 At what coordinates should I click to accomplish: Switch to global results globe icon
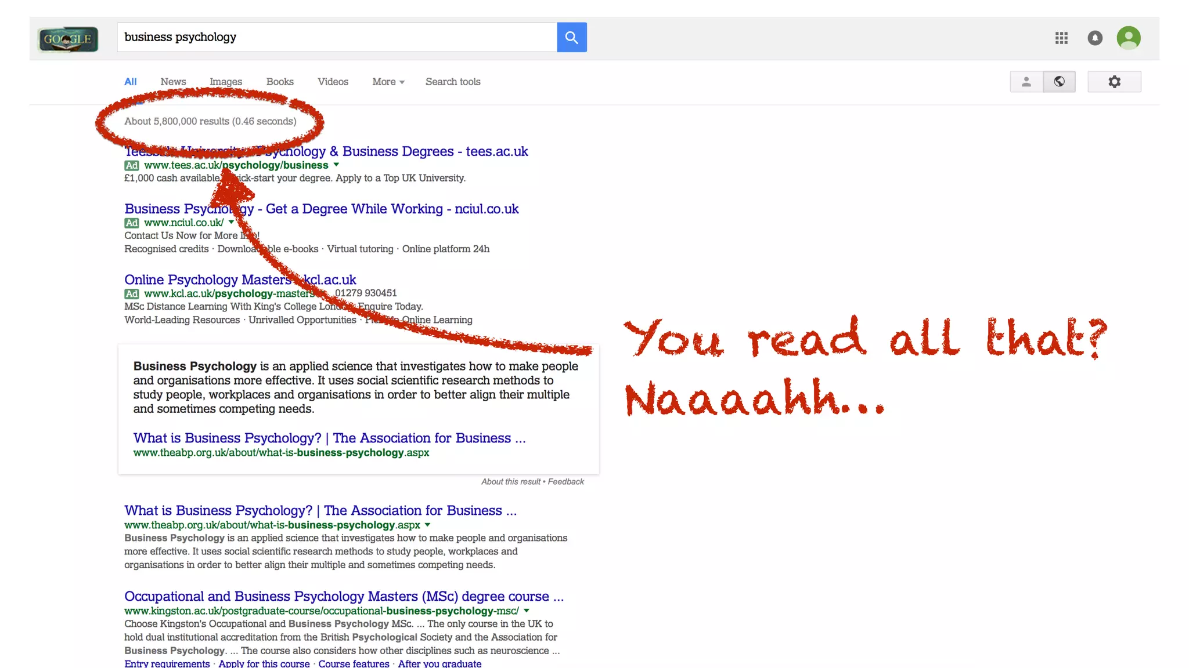[x=1059, y=82]
